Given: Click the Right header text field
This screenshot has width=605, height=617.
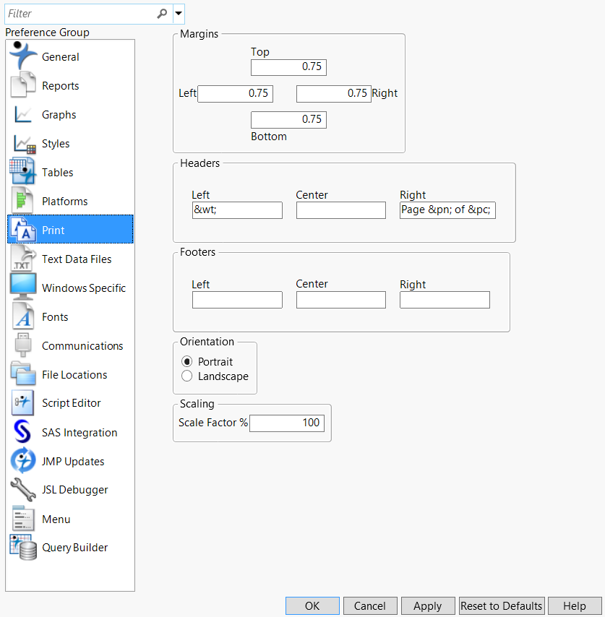Looking at the screenshot, I should point(447,210).
